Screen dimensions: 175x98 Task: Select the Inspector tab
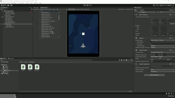pos(138,8)
